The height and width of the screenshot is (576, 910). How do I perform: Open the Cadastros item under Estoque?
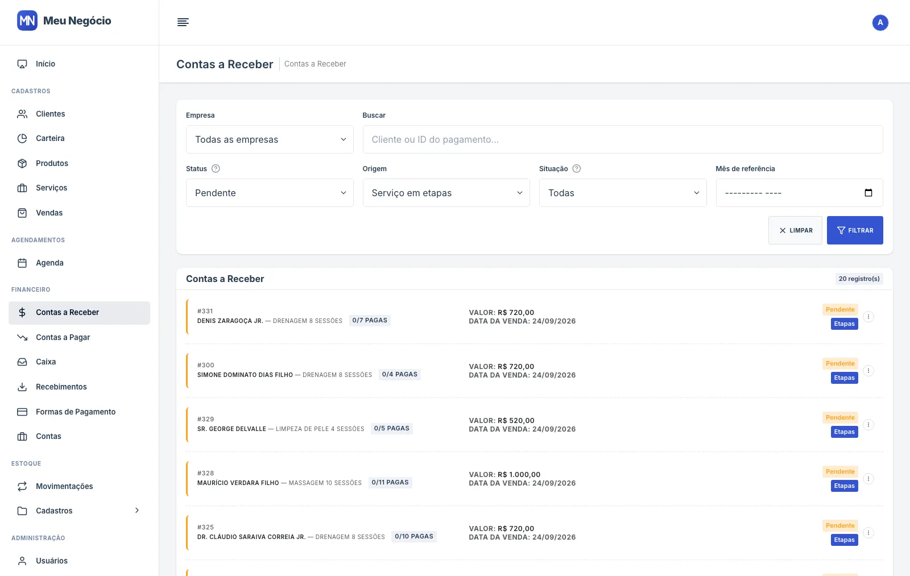pyautogui.click(x=79, y=511)
